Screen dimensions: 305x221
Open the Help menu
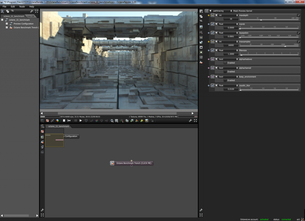click(32, 7)
